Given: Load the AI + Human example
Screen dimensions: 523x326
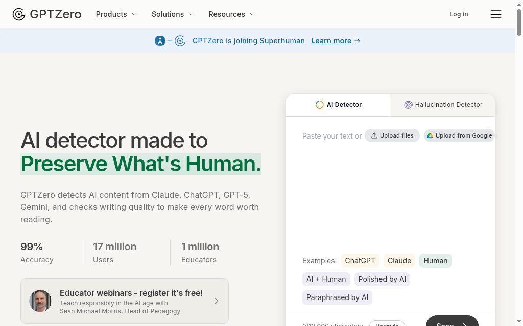Looking at the screenshot, I should click(326, 279).
